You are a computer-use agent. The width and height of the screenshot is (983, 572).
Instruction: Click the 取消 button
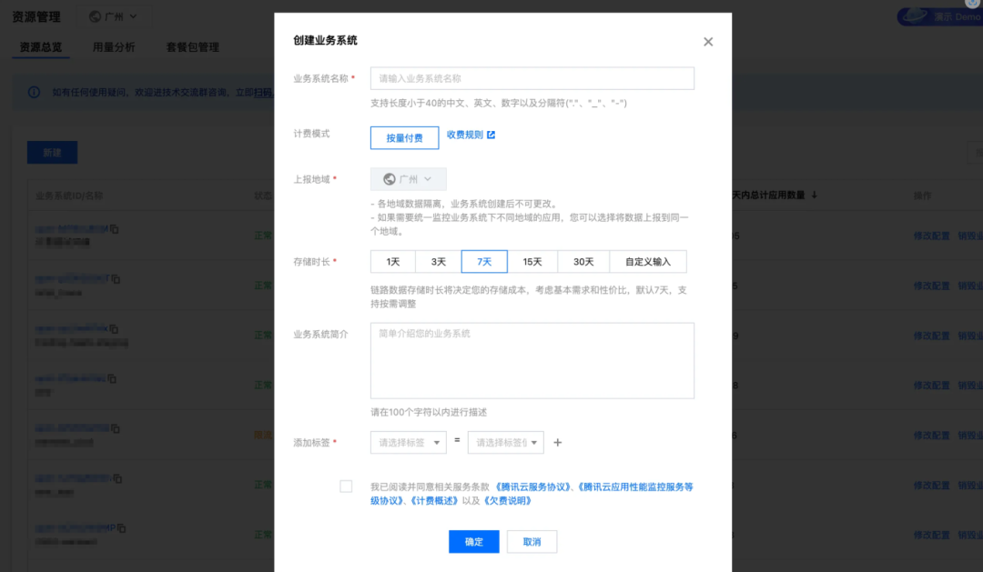point(532,542)
